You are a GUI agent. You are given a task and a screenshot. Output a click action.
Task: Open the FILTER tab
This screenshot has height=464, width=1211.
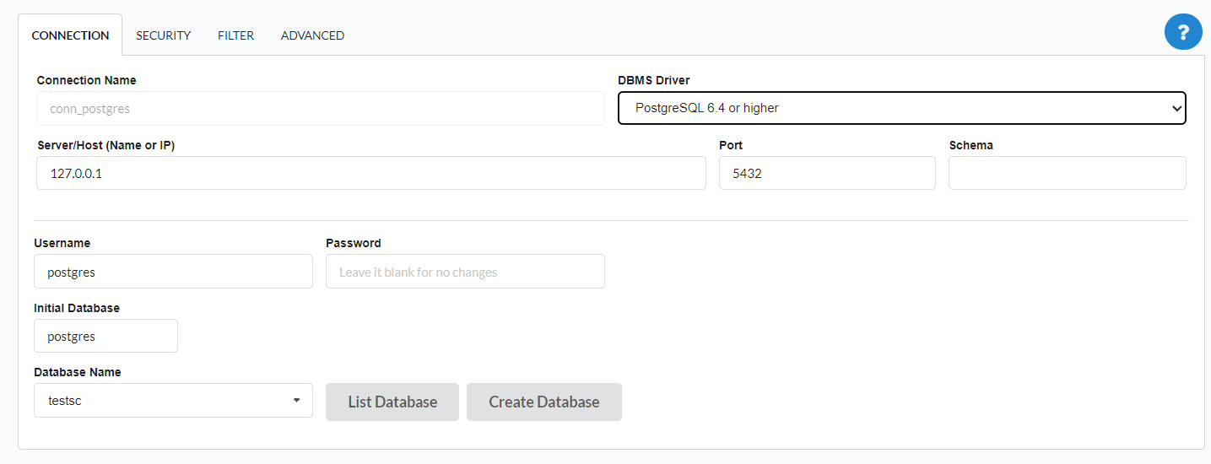click(235, 35)
